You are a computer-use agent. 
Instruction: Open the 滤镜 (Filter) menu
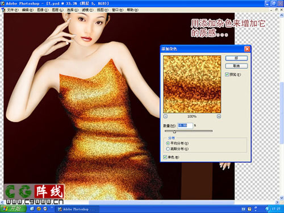point(87,10)
